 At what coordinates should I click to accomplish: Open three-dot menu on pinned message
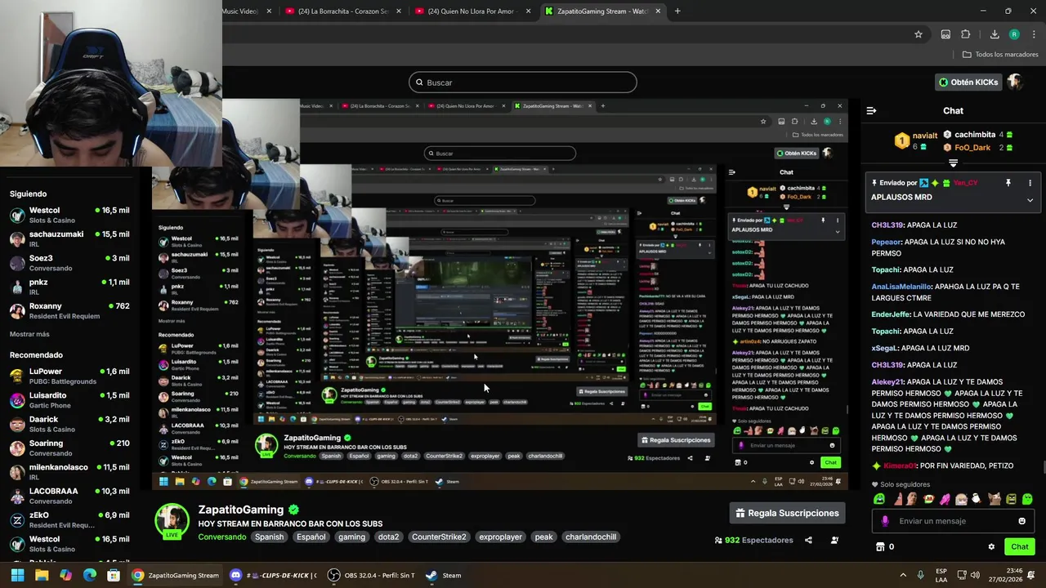click(x=1030, y=183)
